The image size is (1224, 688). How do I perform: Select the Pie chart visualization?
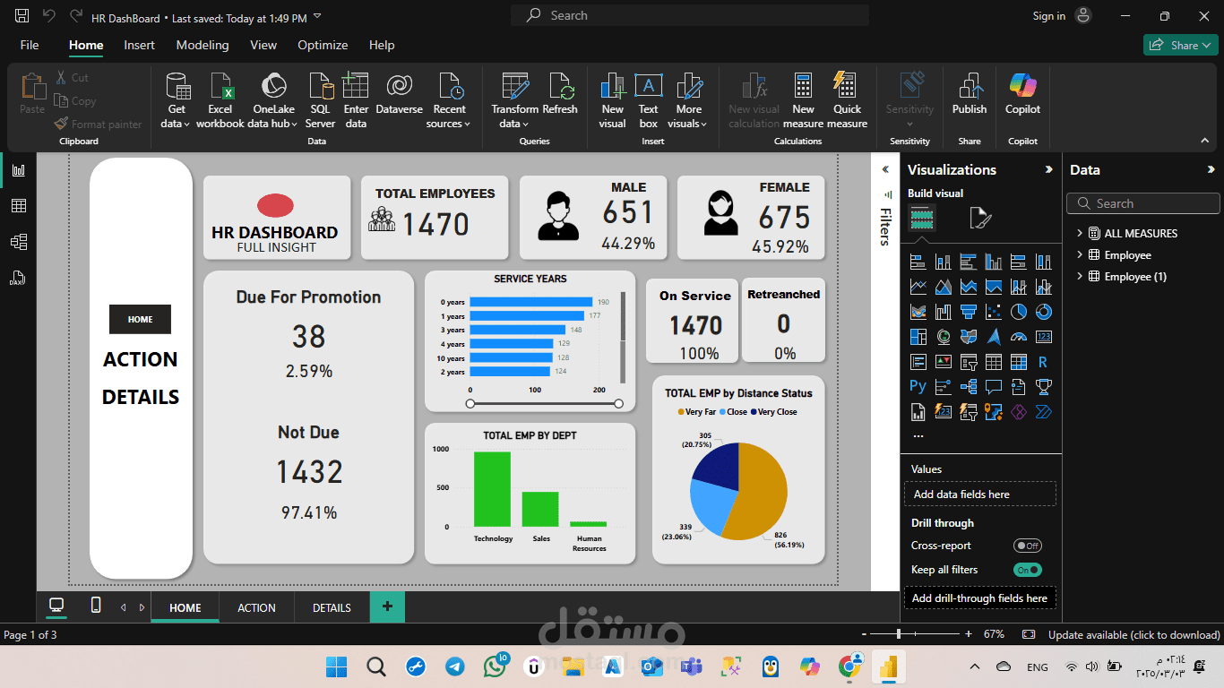[x=1018, y=312]
